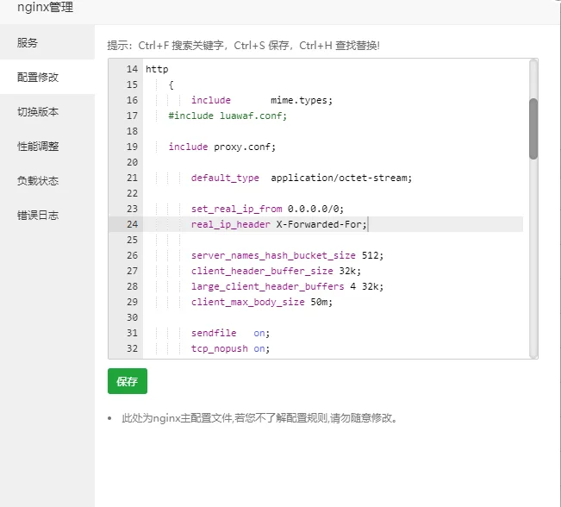Viewport: 561px width, 507px height.
Task: Switch to the 切换版本 tab
Action: [47, 112]
